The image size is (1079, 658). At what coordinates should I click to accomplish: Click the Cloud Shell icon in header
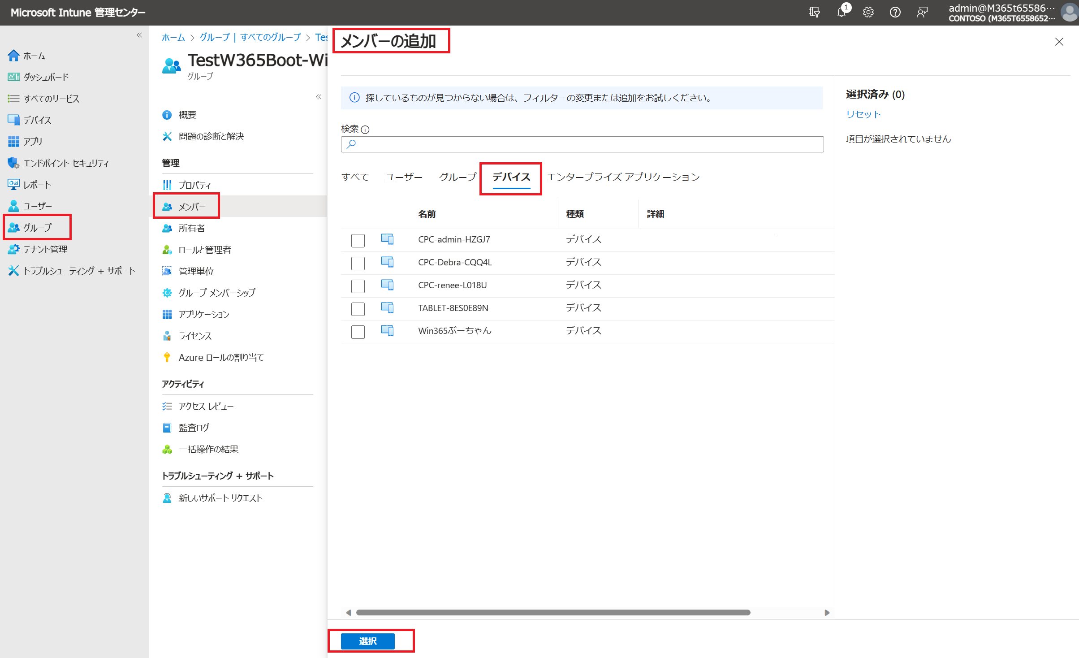(814, 12)
